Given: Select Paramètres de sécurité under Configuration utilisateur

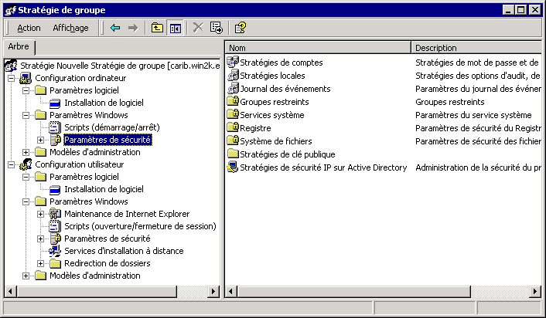Looking at the screenshot, I should click(107, 238).
